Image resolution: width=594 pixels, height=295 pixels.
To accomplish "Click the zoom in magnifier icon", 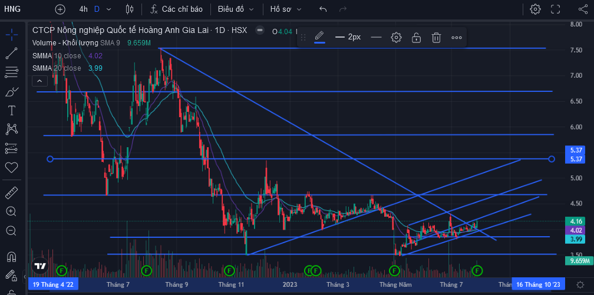I will pyautogui.click(x=12, y=211).
